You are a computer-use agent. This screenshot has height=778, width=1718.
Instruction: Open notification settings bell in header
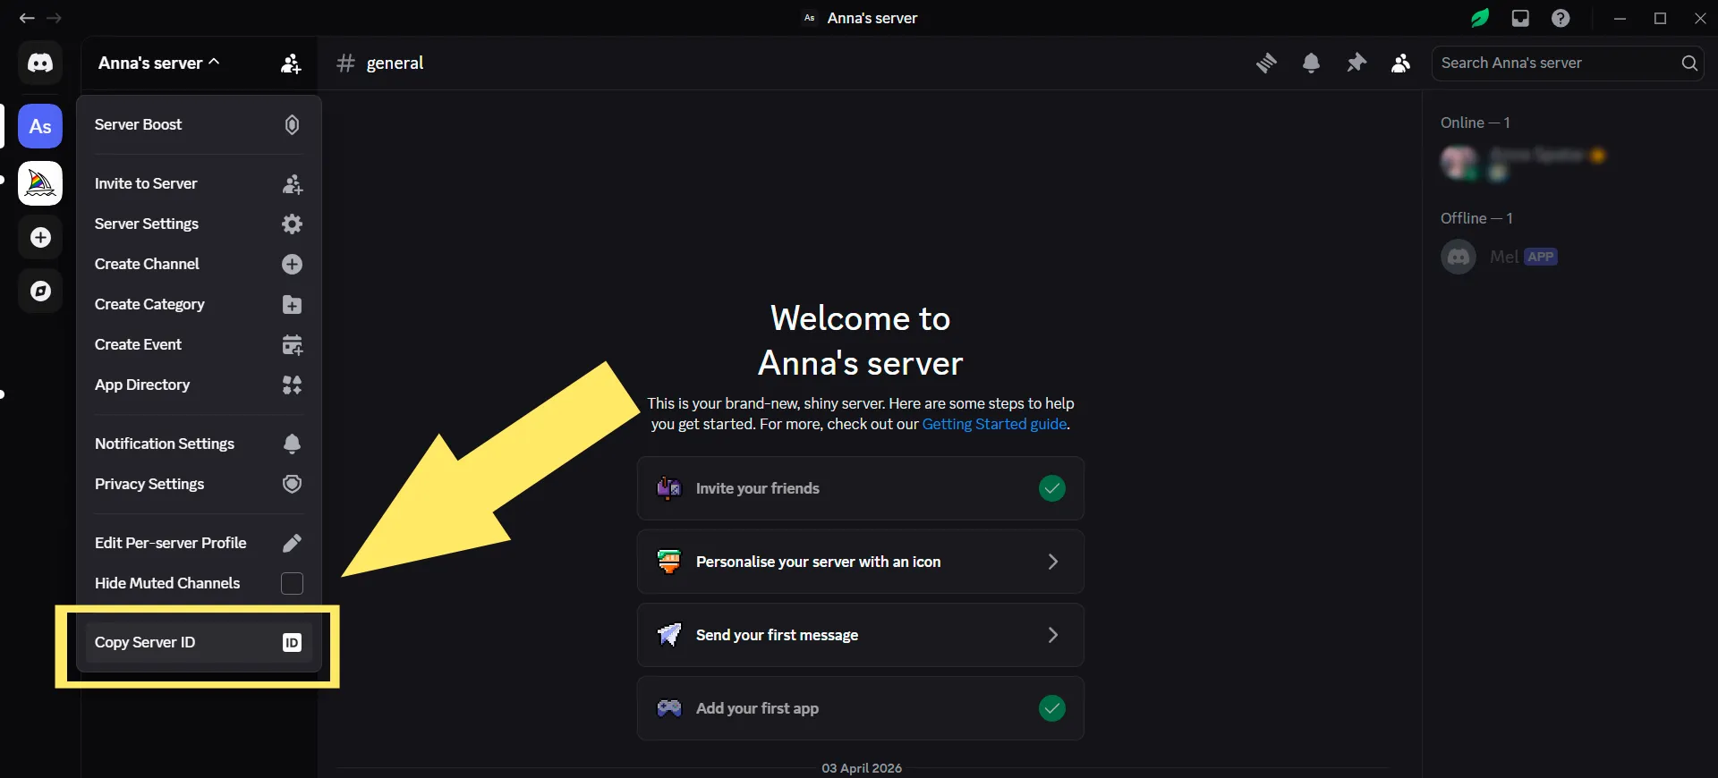[x=1311, y=63]
